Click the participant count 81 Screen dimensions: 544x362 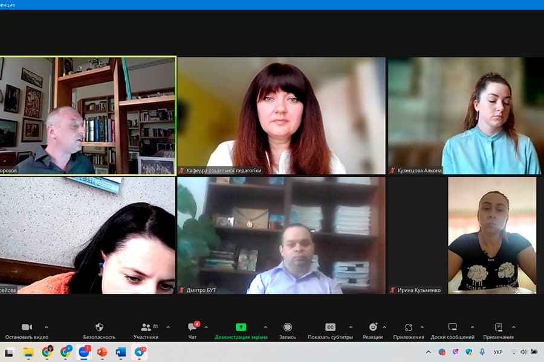point(155,326)
